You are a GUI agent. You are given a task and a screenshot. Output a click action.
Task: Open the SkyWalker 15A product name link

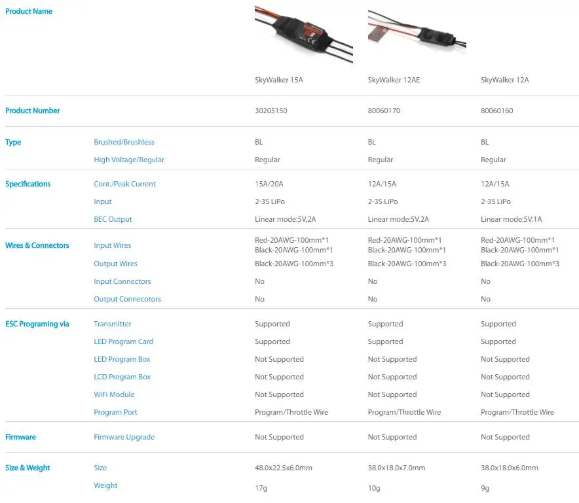[x=279, y=80]
